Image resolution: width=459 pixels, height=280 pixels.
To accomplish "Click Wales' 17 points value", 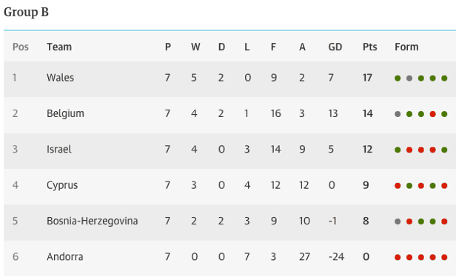I will click(x=367, y=78).
